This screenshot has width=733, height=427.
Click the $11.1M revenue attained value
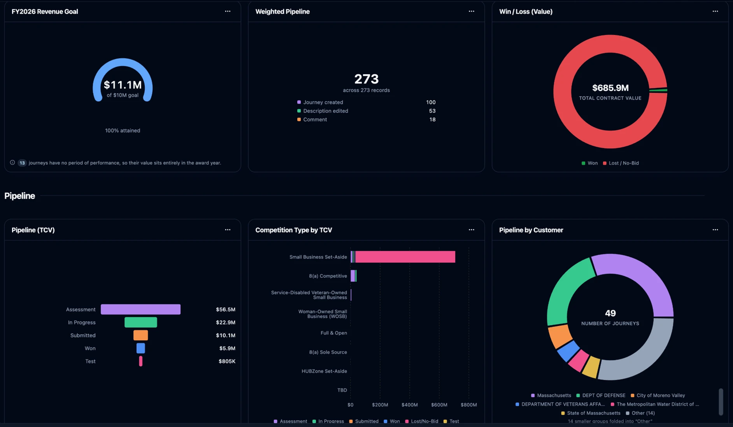point(123,85)
